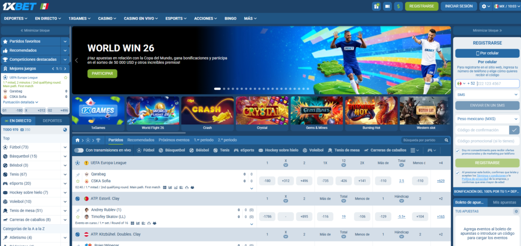521x246 pixels.
Task: Select the Voleibol filter in sports bar
Action: pyautogui.click(x=313, y=150)
